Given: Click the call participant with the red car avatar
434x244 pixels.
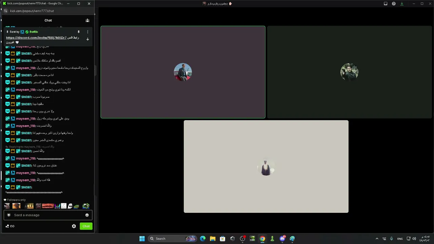Looking at the screenshot, I should tap(183, 72).
